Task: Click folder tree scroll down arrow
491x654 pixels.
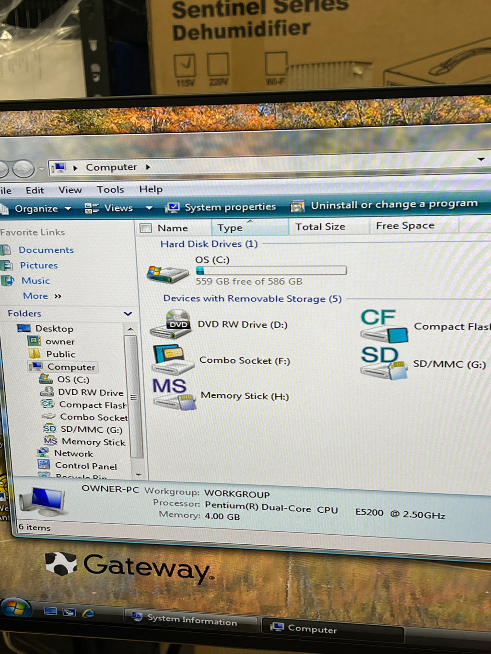Action: click(x=138, y=474)
